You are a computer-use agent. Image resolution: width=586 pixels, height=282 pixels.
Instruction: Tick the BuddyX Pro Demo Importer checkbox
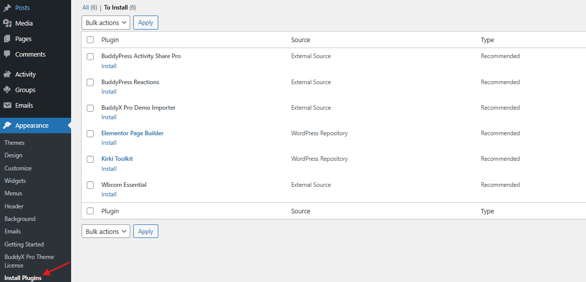click(90, 108)
